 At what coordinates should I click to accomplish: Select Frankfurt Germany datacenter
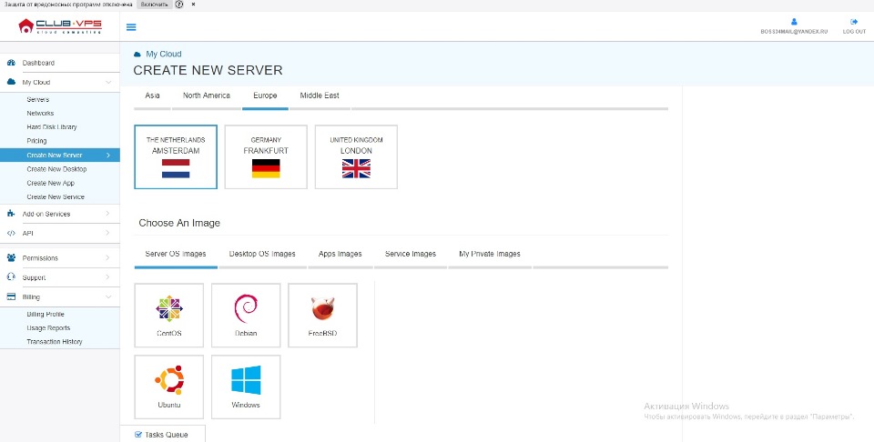(266, 156)
